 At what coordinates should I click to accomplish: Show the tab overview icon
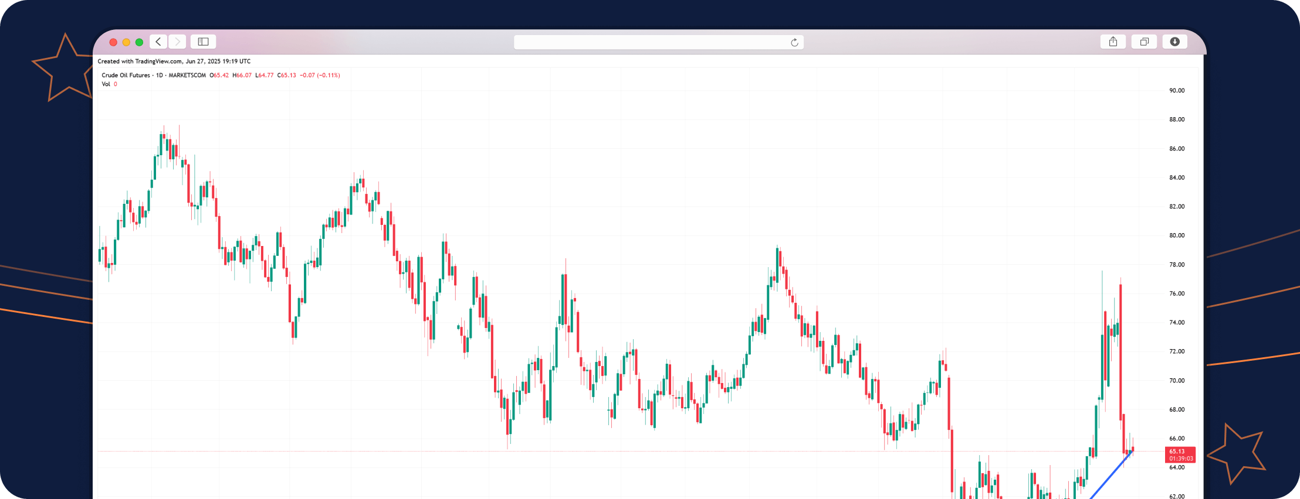click(1144, 42)
